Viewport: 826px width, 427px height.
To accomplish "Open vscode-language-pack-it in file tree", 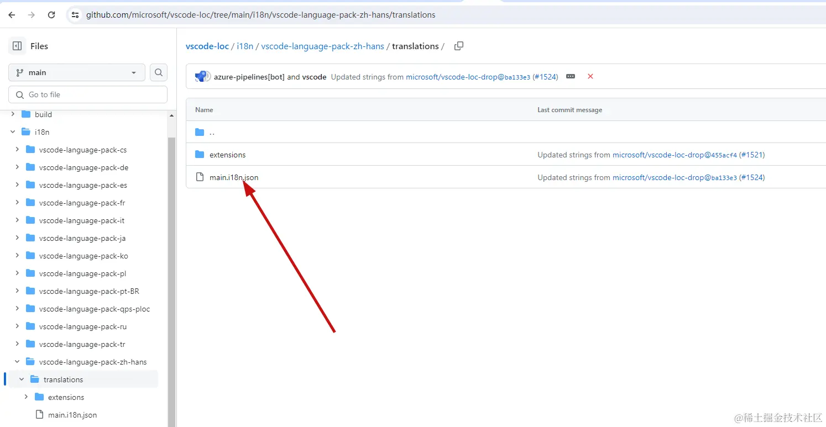I will [x=82, y=220].
